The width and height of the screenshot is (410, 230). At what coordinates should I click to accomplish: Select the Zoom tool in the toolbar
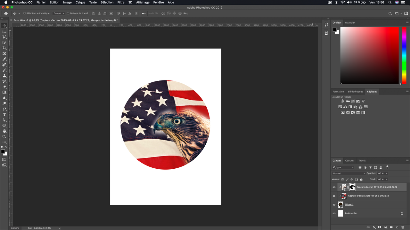point(4,136)
